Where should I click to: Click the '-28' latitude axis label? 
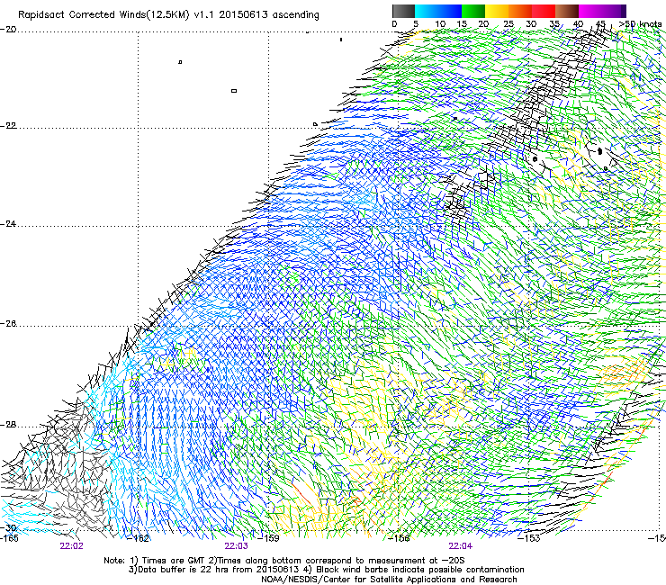8,425
